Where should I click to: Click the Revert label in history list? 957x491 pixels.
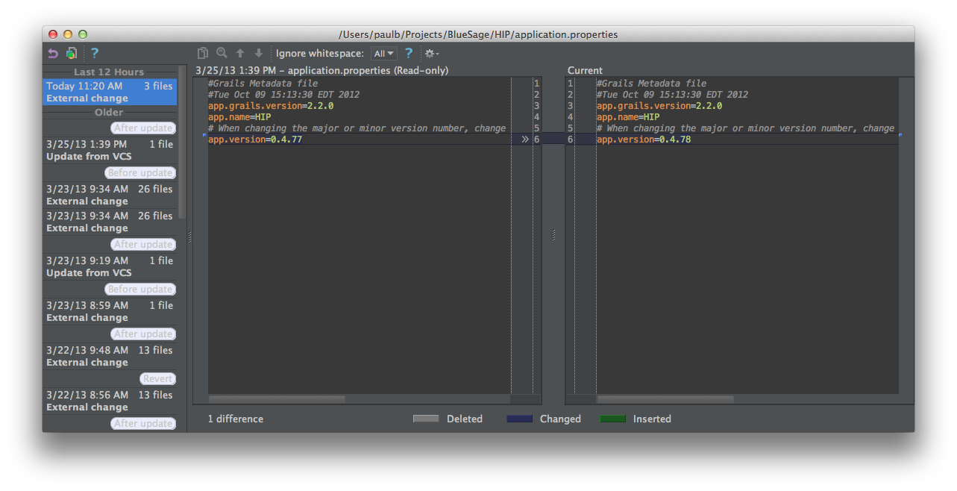(157, 378)
